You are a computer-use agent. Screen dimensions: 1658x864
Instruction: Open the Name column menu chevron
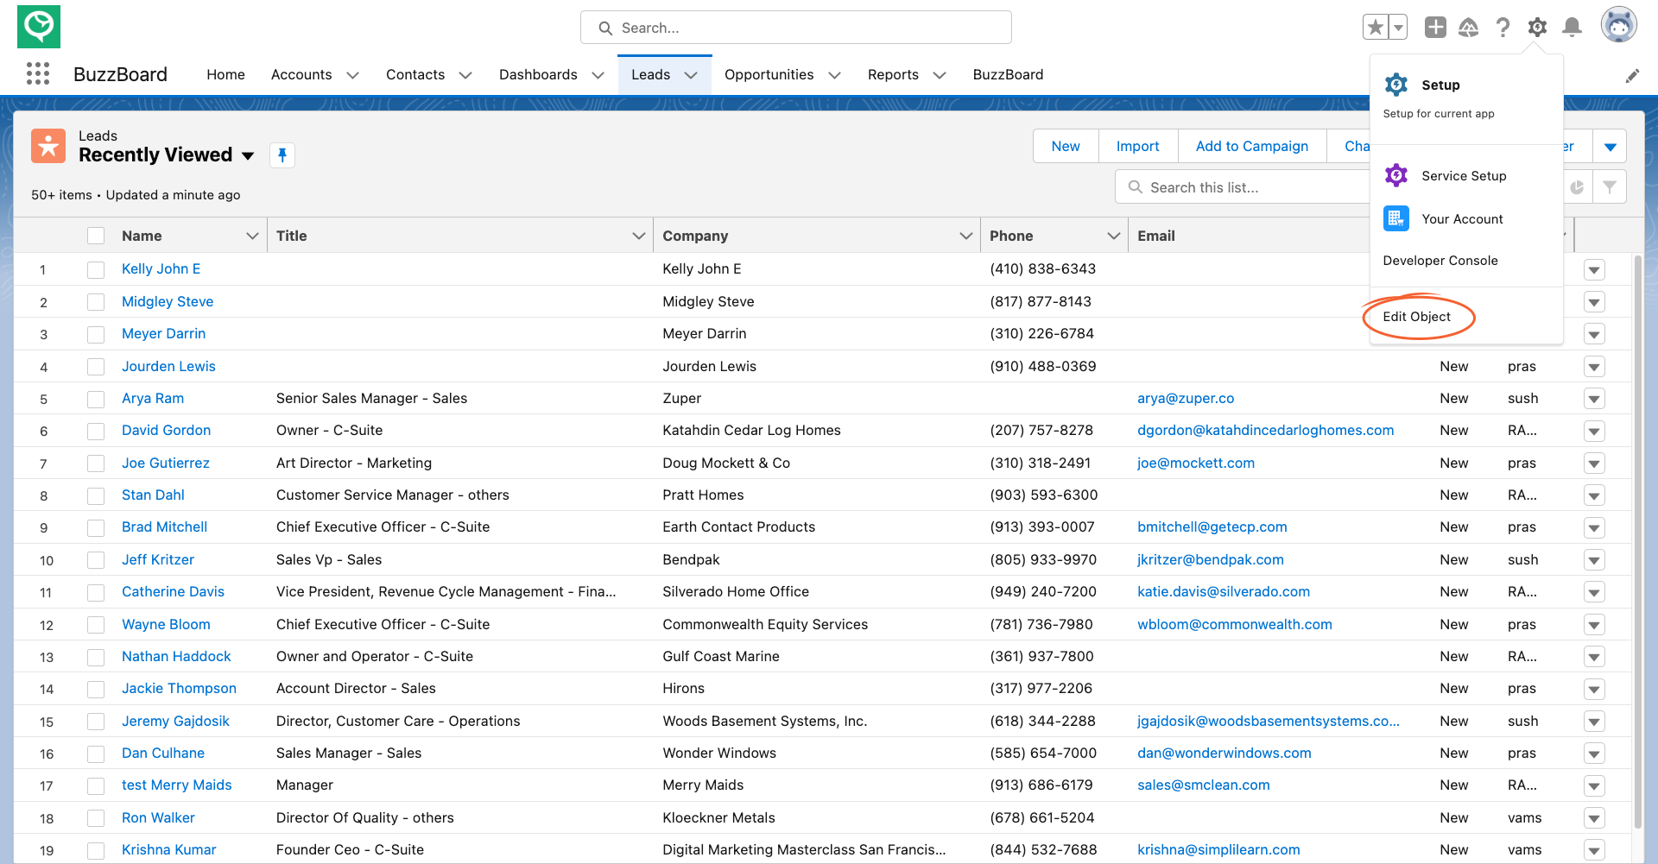252,236
